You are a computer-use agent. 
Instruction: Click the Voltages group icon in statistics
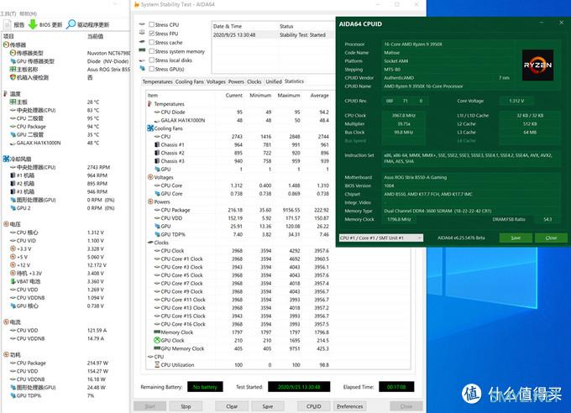(150, 177)
